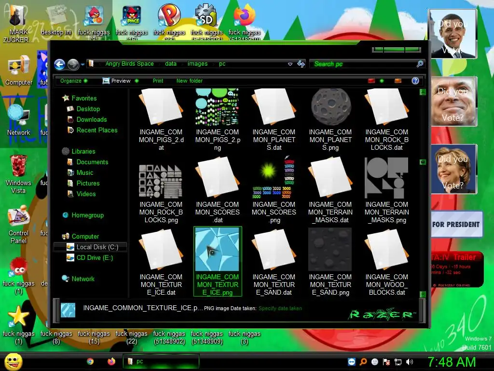
Task: Create a New folder from the toolbar
Action: (x=189, y=81)
